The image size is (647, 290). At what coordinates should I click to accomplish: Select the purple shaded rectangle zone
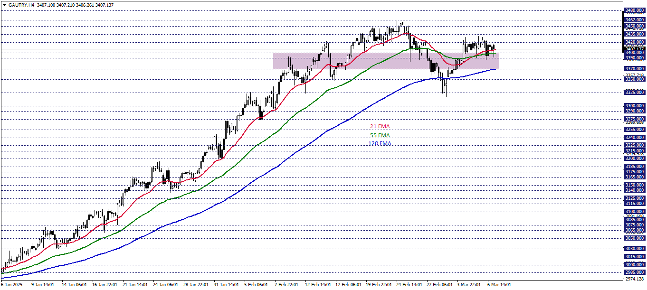click(386, 61)
